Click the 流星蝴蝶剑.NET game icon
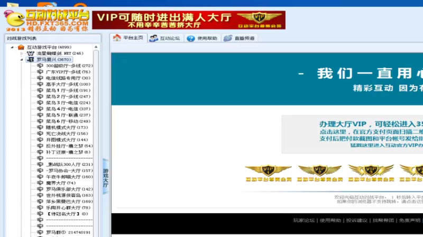 pos(31,54)
